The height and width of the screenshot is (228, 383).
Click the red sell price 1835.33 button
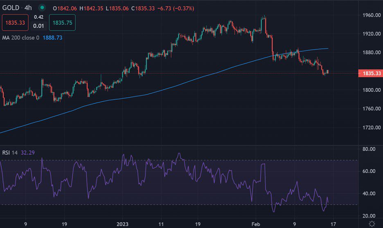tap(15, 23)
